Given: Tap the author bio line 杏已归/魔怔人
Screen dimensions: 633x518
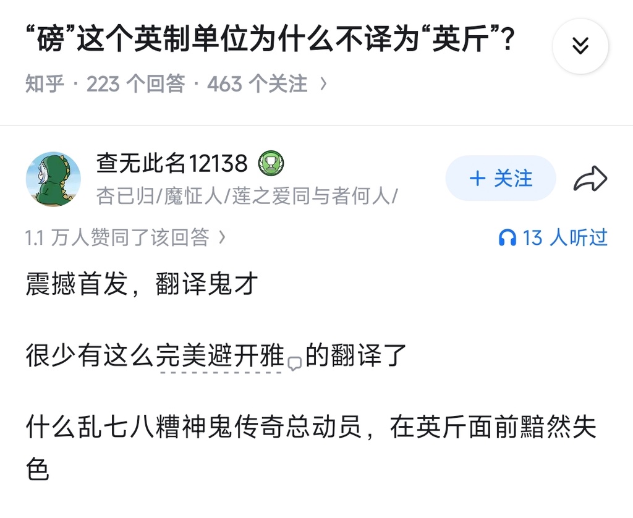Looking at the screenshot, I should coord(246,197).
